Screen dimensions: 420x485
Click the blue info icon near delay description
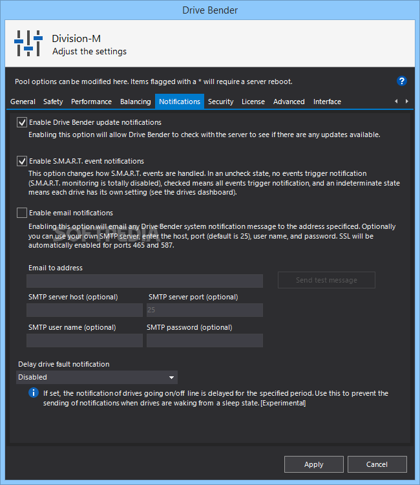click(x=34, y=393)
